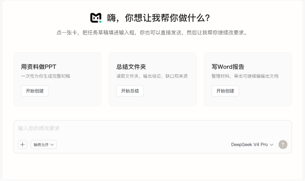Click the 开始总结 button
Image resolution: width=305 pixels, height=181 pixels.
click(130, 91)
